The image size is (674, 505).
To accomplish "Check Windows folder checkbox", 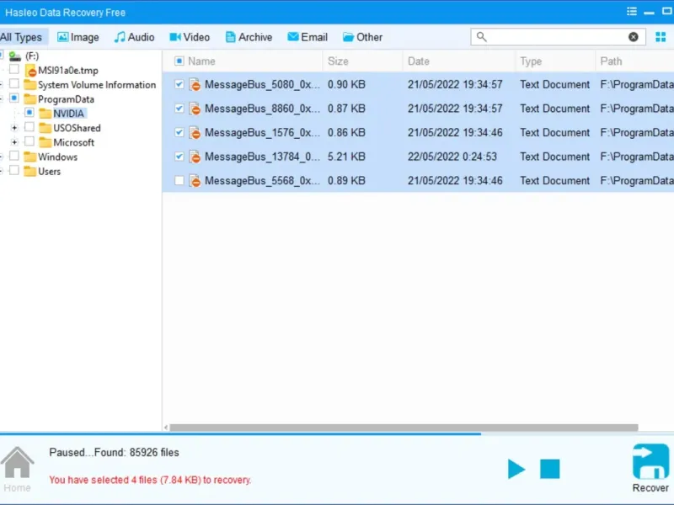I will click(14, 156).
